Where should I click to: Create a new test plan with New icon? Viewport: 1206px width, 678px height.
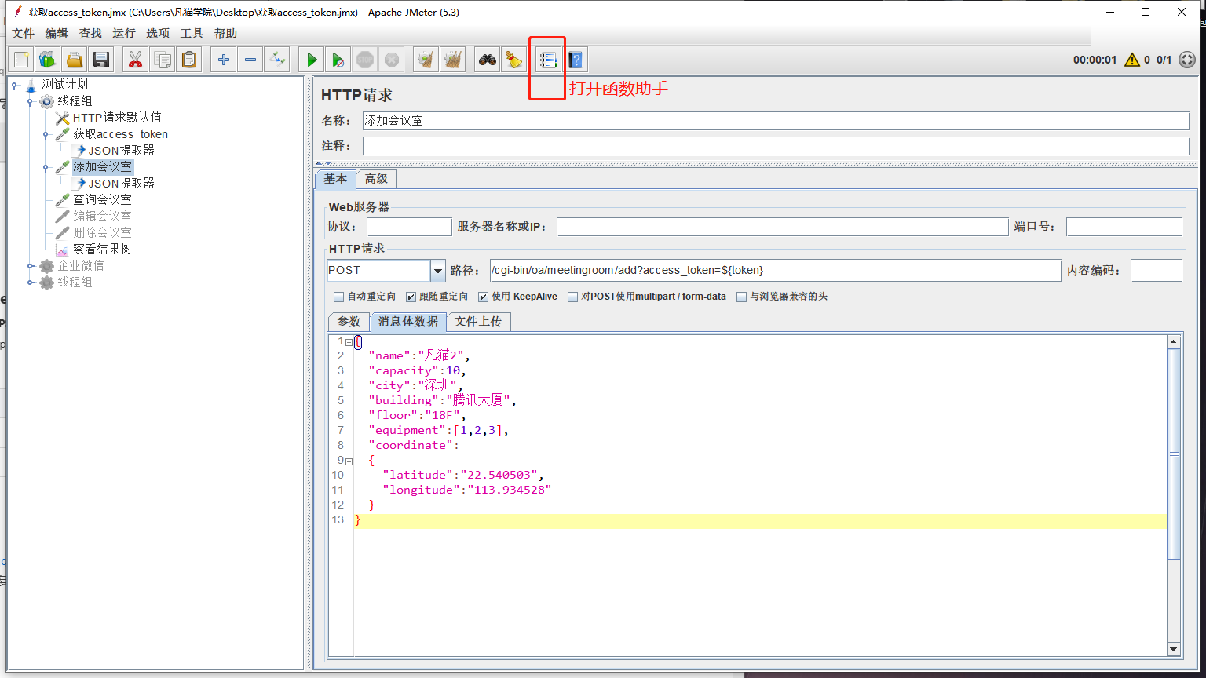pos(21,60)
